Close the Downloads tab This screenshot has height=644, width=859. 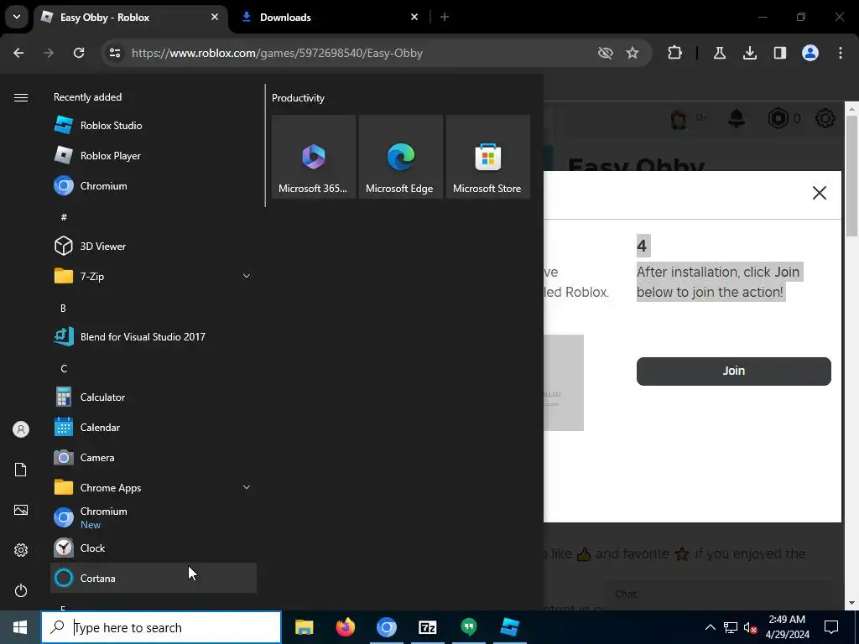pos(414,17)
